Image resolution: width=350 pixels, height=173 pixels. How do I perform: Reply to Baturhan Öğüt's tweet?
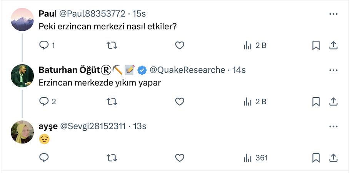pos(44,101)
